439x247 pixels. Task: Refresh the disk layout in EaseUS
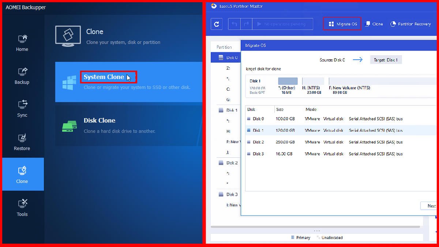(x=216, y=23)
